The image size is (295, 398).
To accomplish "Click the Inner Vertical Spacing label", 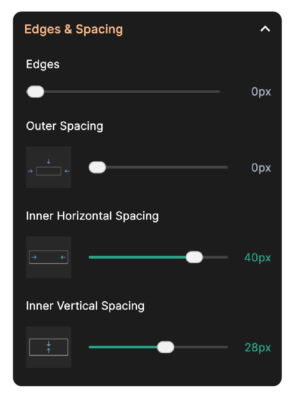I will click(85, 306).
